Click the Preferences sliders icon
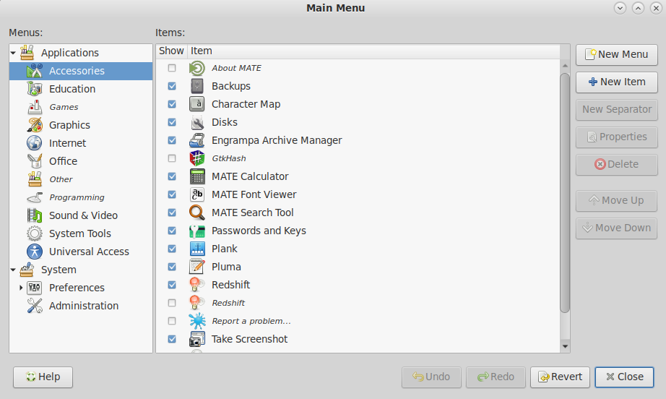This screenshot has width=666, height=399. tap(35, 288)
